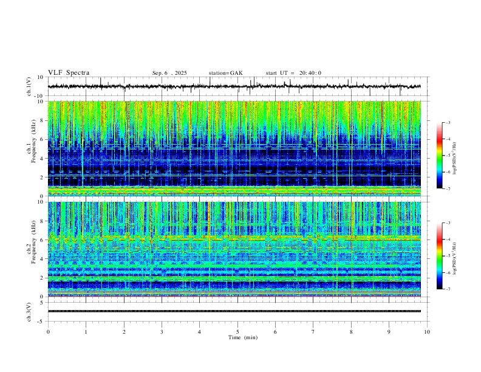This screenshot has height=372, width=481.
Task: Click the "Time (min)" axis title
Action: 243,337
